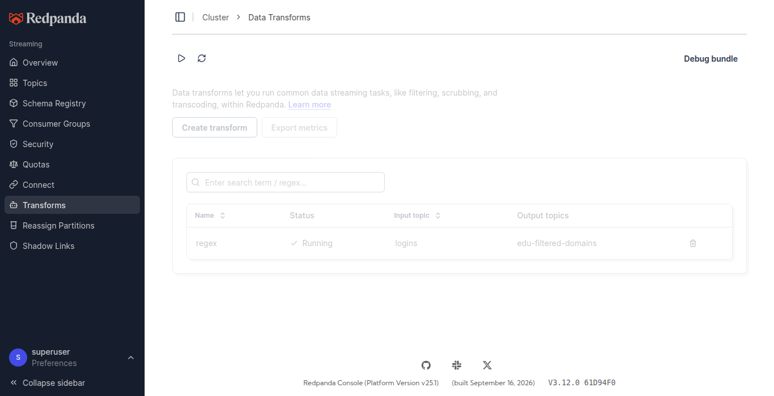Image resolution: width=774 pixels, height=396 pixels.
Task: Sort by Name column arrows
Action: (x=223, y=216)
